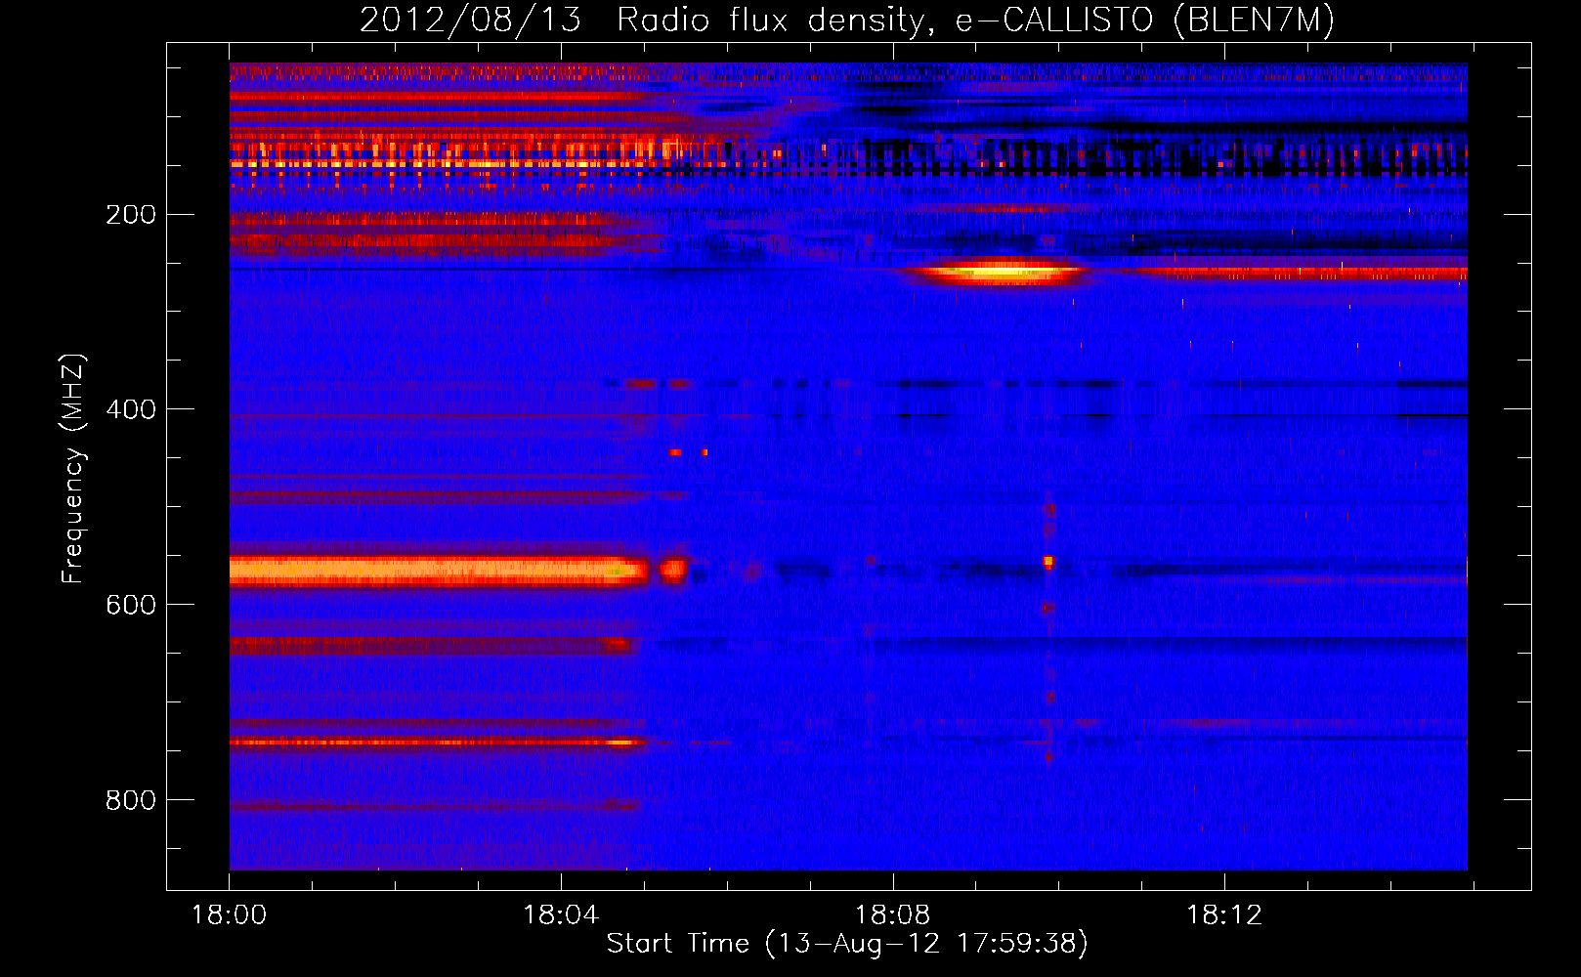The width and height of the screenshot is (1581, 977).
Task: Click the '600' frequency tick label
Action: [x=131, y=605]
